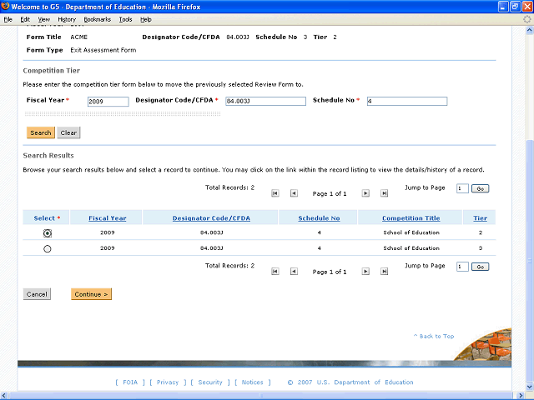Click the Continue button

[91, 294]
